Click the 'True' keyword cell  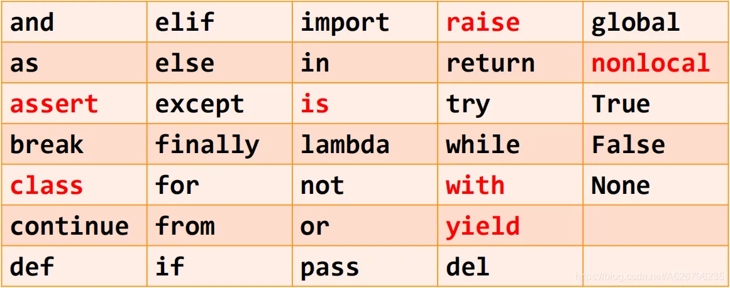(656, 103)
